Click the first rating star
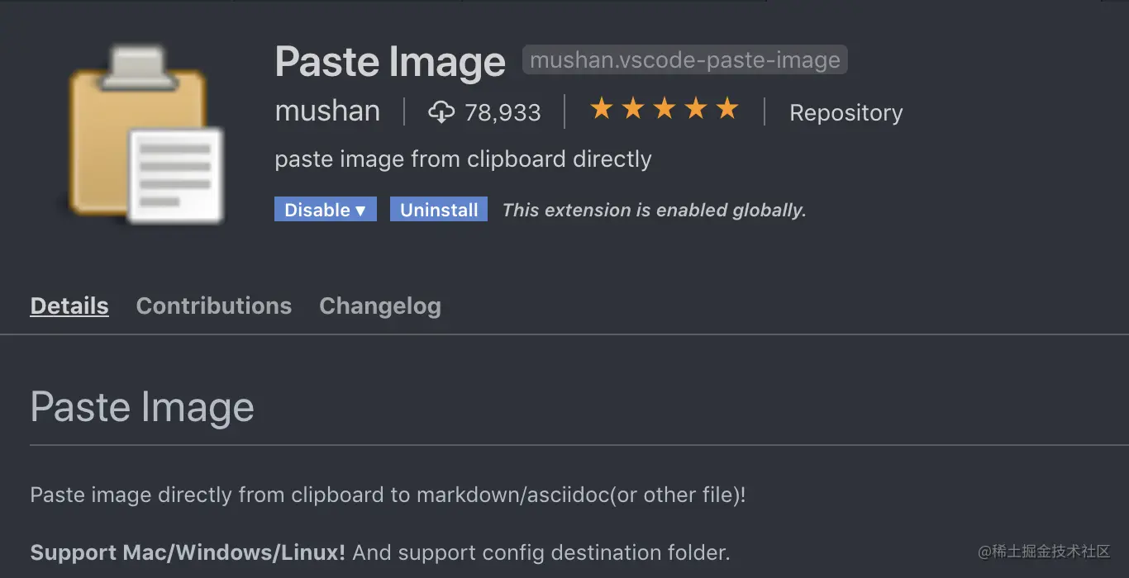This screenshot has width=1129, height=578. [601, 109]
